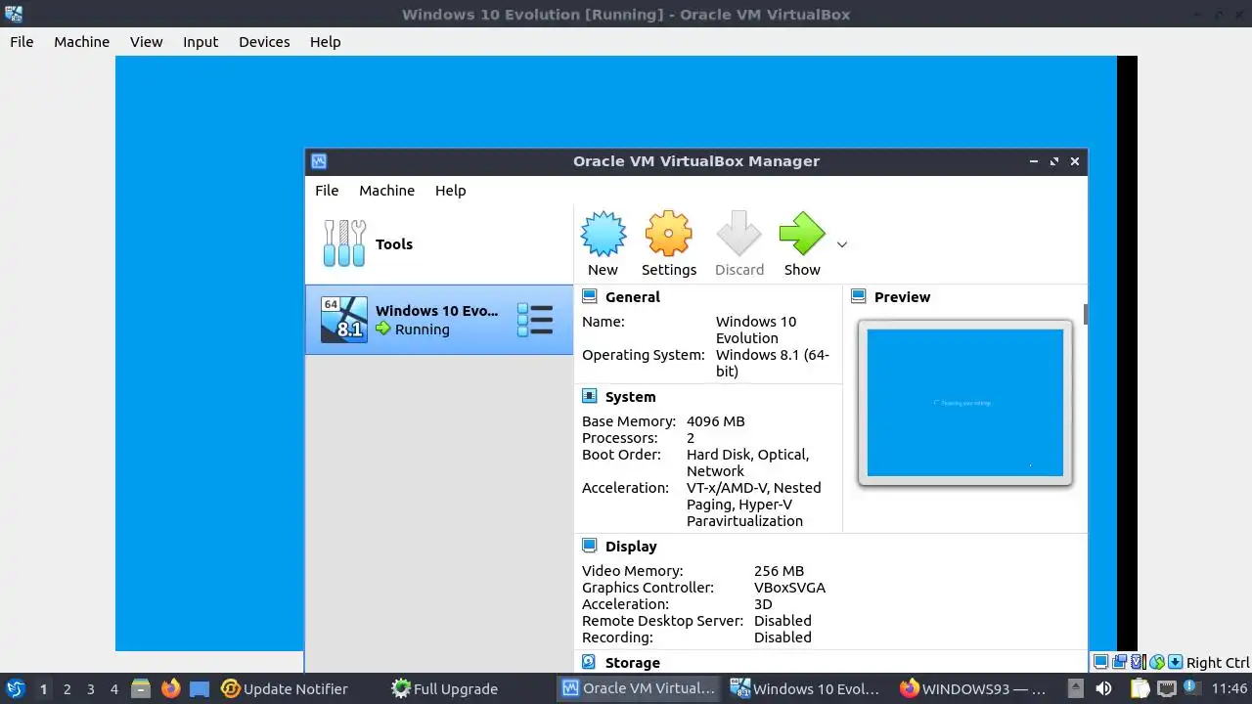
Task: Open Update Notifier taskbar entry
Action: pos(285,688)
